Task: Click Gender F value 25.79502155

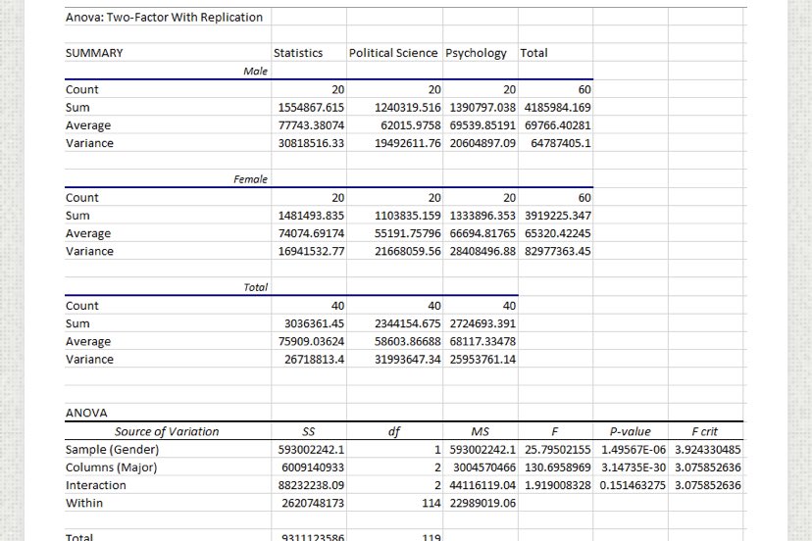Action: click(x=558, y=450)
